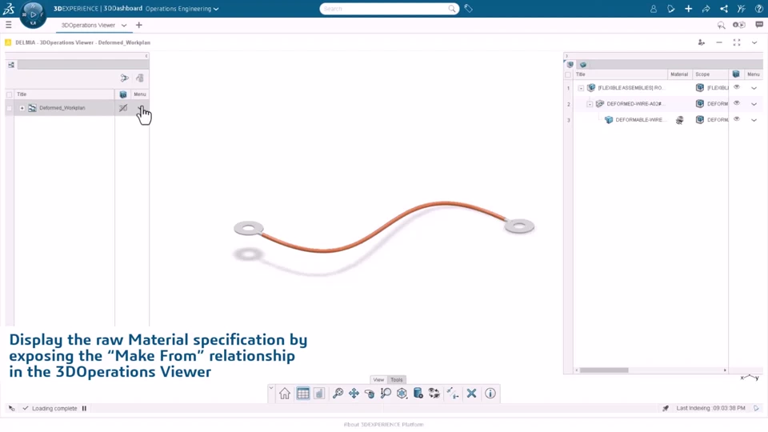Open the tag icon next to search

pyautogui.click(x=468, y=8)
